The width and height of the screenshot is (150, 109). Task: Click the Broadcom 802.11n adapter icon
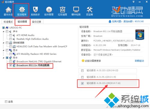point(14,65)
